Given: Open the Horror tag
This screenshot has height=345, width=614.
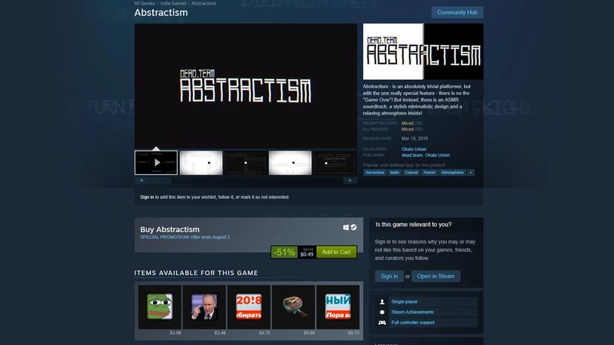Looking at the screenshot, I should [429, 172].
